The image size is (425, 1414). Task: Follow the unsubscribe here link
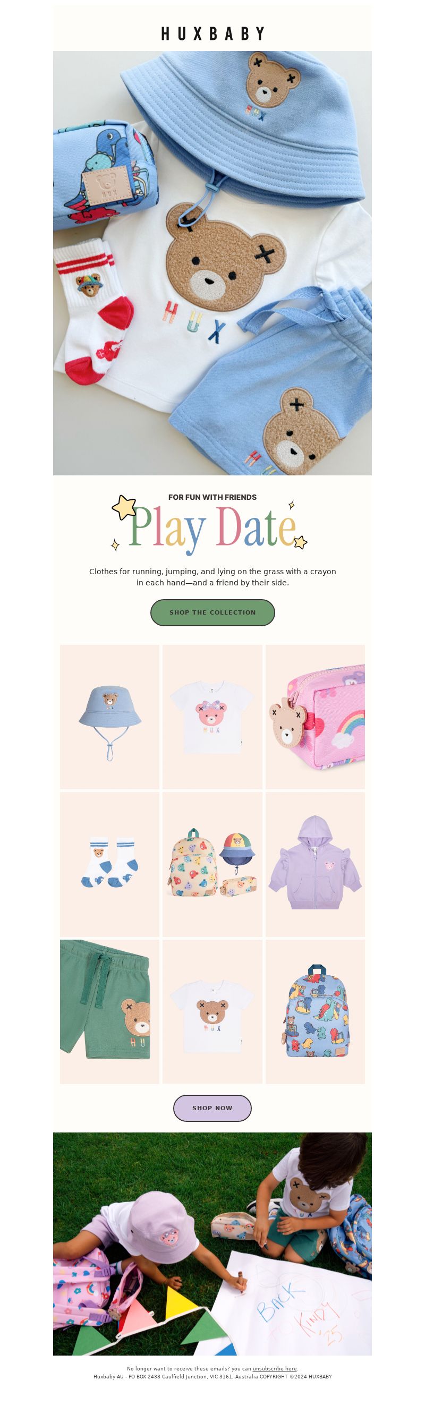tap(275, 1368)
